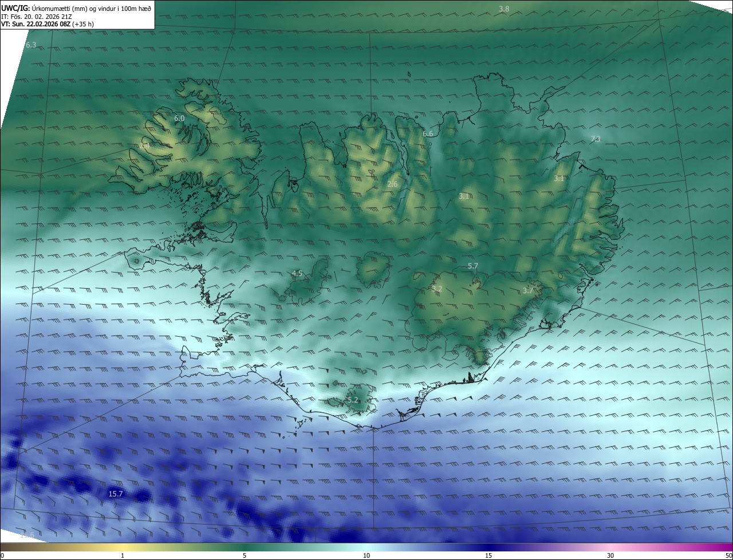
Task: Click the title line starting with "UWC/IG: Úrkomumætti (mm)"
Action: pos(76,8)
